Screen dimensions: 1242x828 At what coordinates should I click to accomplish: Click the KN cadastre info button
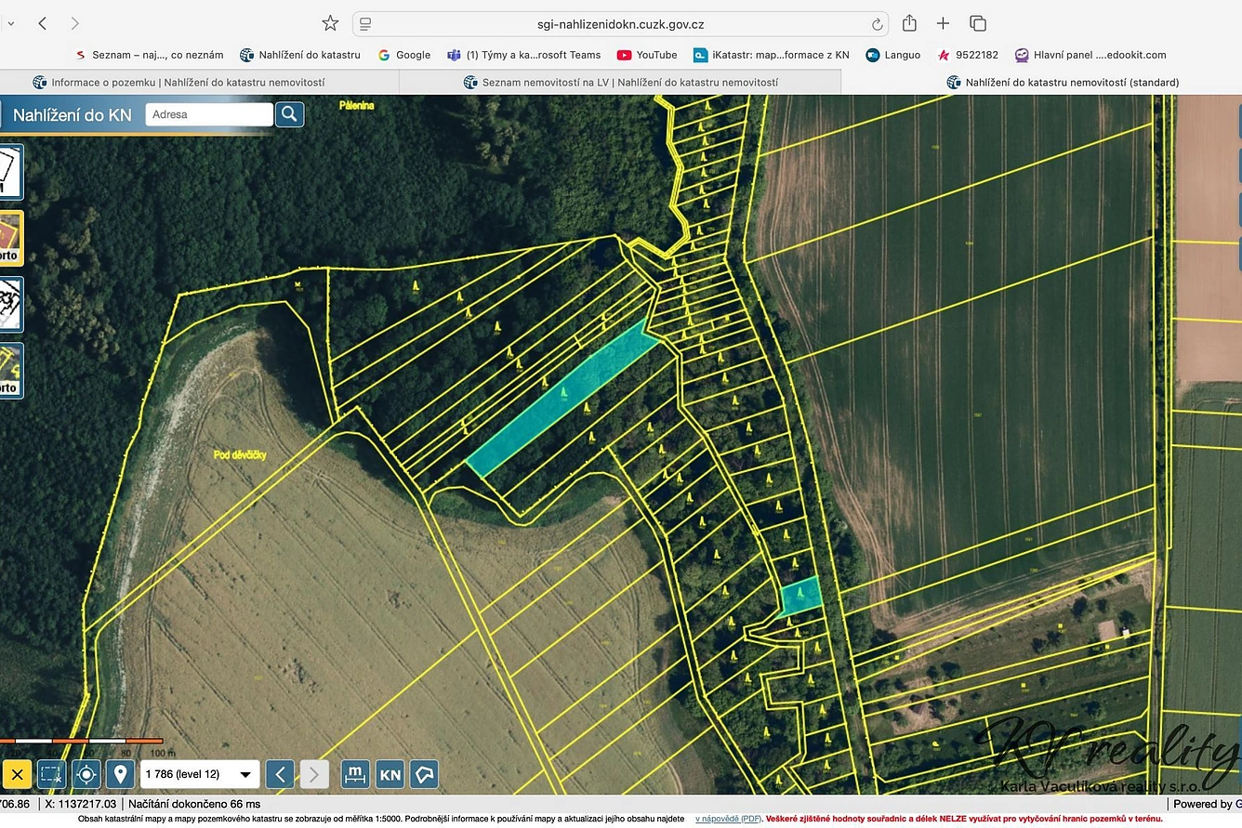[x=390, y=774]
